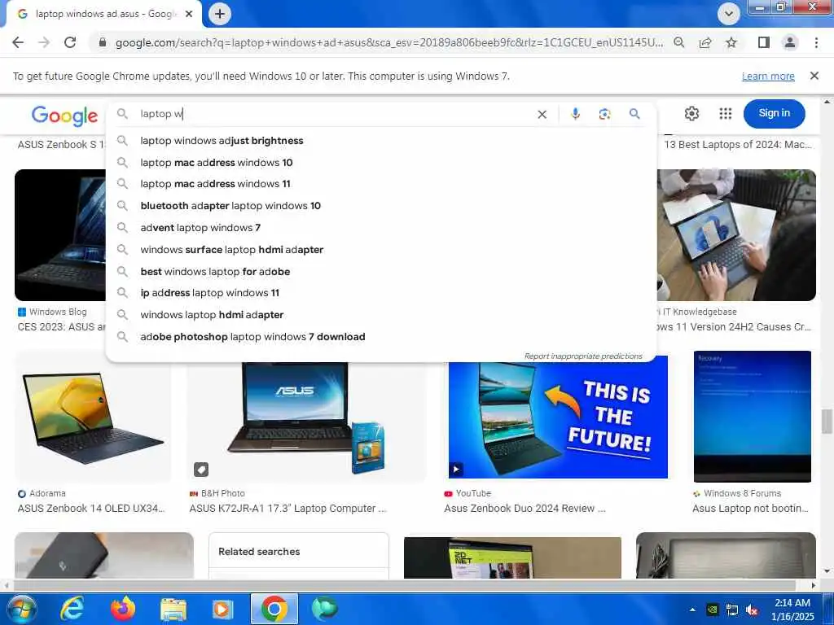Click the zoom magnifier in address bar
Screen dimensions: 834x625
point(678,42)
